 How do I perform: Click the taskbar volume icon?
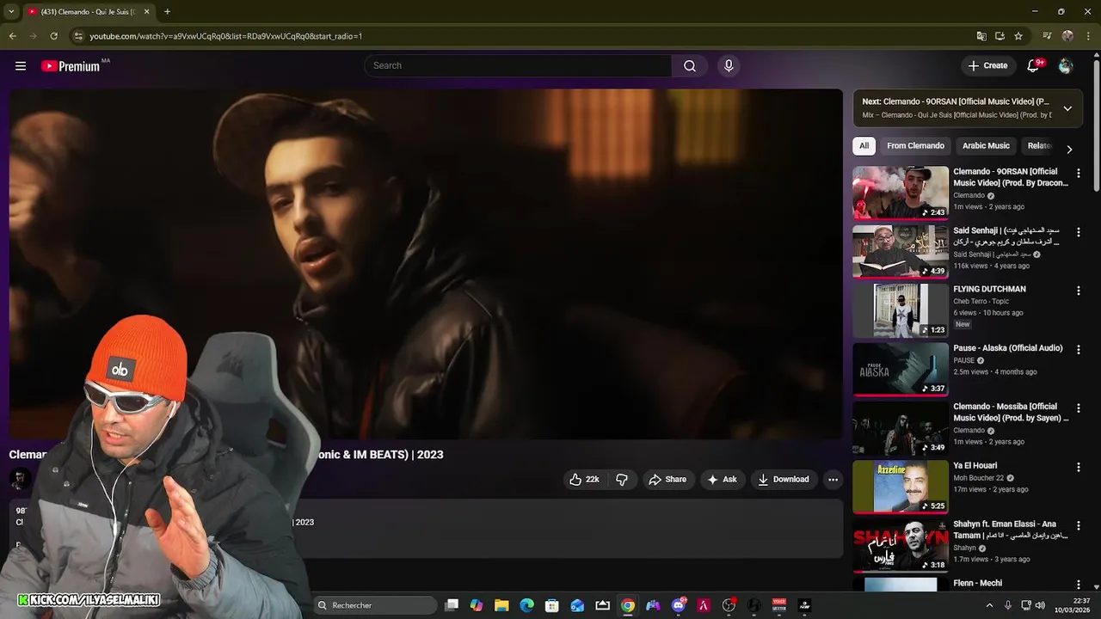point(1040,605)
